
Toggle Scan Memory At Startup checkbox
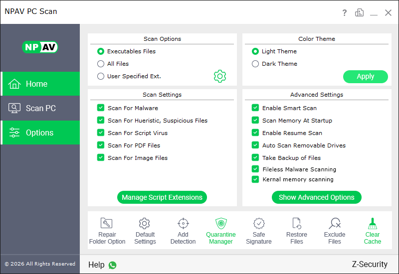point(255,120)
